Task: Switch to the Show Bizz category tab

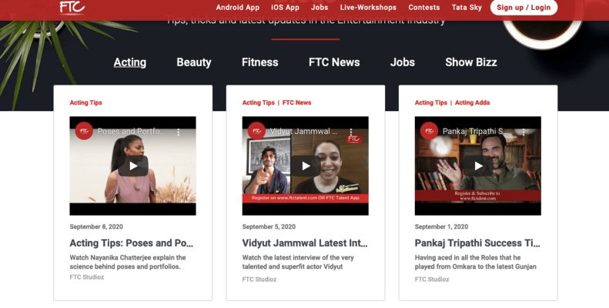Action: [471, 62]
